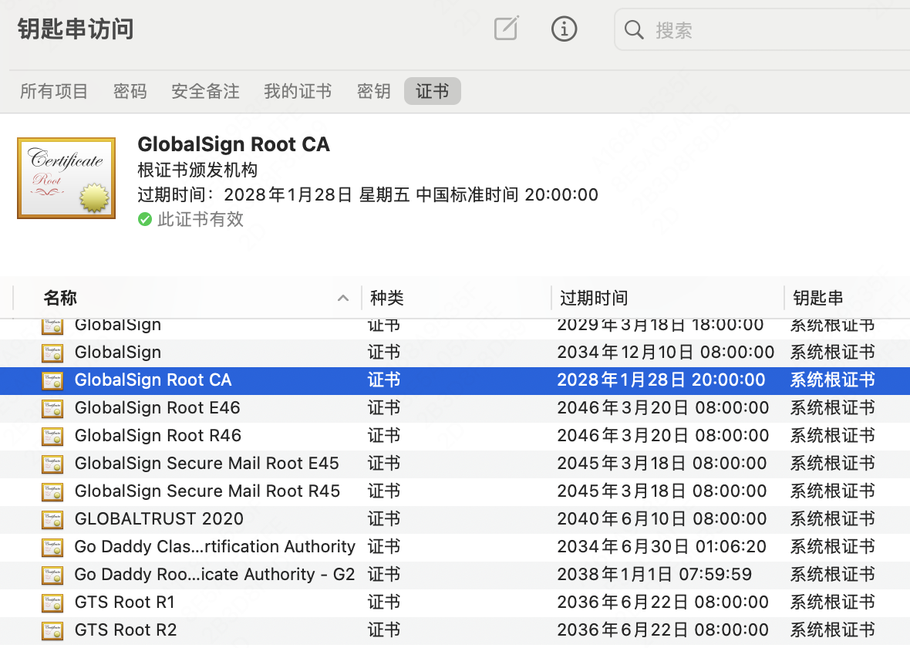Image resolution: width=910 pixels, height=648 pixels.
Task: Click the green valid checkmark icon
Action: pos(144,220)
